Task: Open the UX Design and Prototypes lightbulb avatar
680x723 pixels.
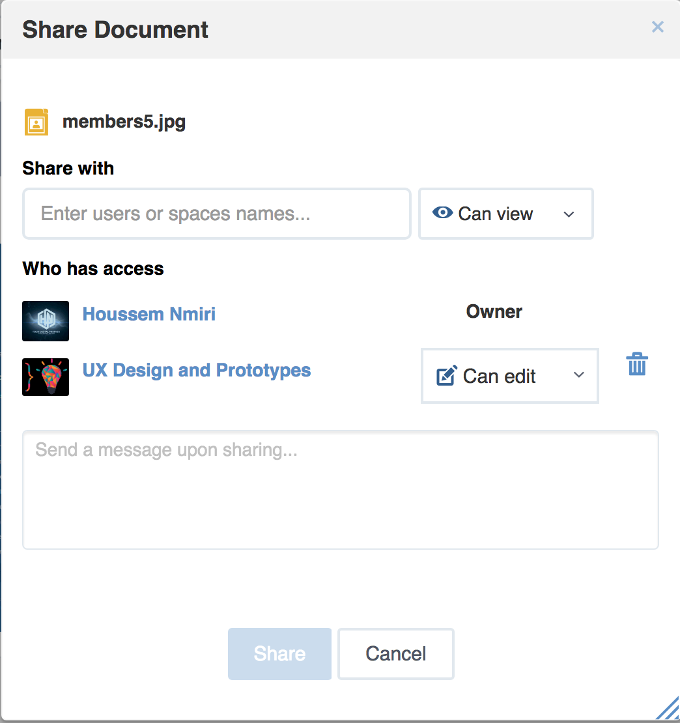Action: [x=46, y=376]
